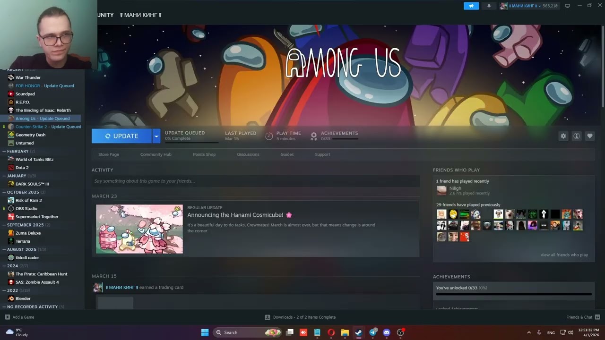The height and width of the screenshot is (340, 605).
Task: Open Steam announcements megaphone button
Action: tap(471, 6)
